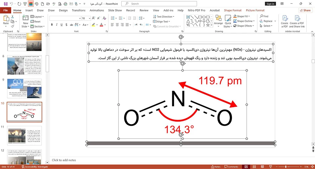315x169 pixels.
Task: Click Accessibility: Investigate in status bar
Action: pyautogui.click(x=35, y=167)
